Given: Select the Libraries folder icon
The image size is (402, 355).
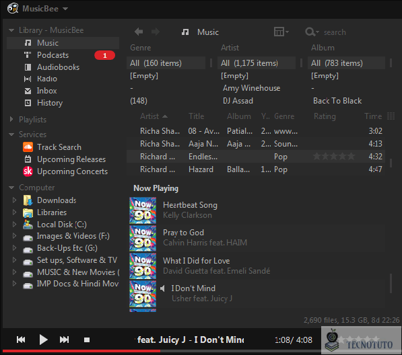Looking at the screenshot, I should [28, 212].
